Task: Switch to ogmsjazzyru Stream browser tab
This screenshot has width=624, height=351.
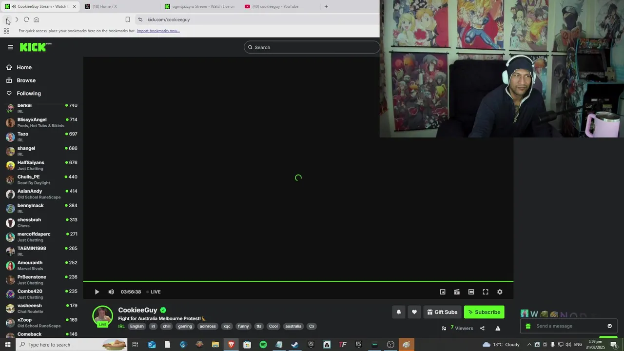Action: pyautogui.click(x=200, y=6)
